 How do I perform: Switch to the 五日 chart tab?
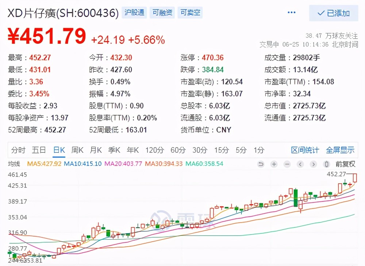(x=39, y=150)
